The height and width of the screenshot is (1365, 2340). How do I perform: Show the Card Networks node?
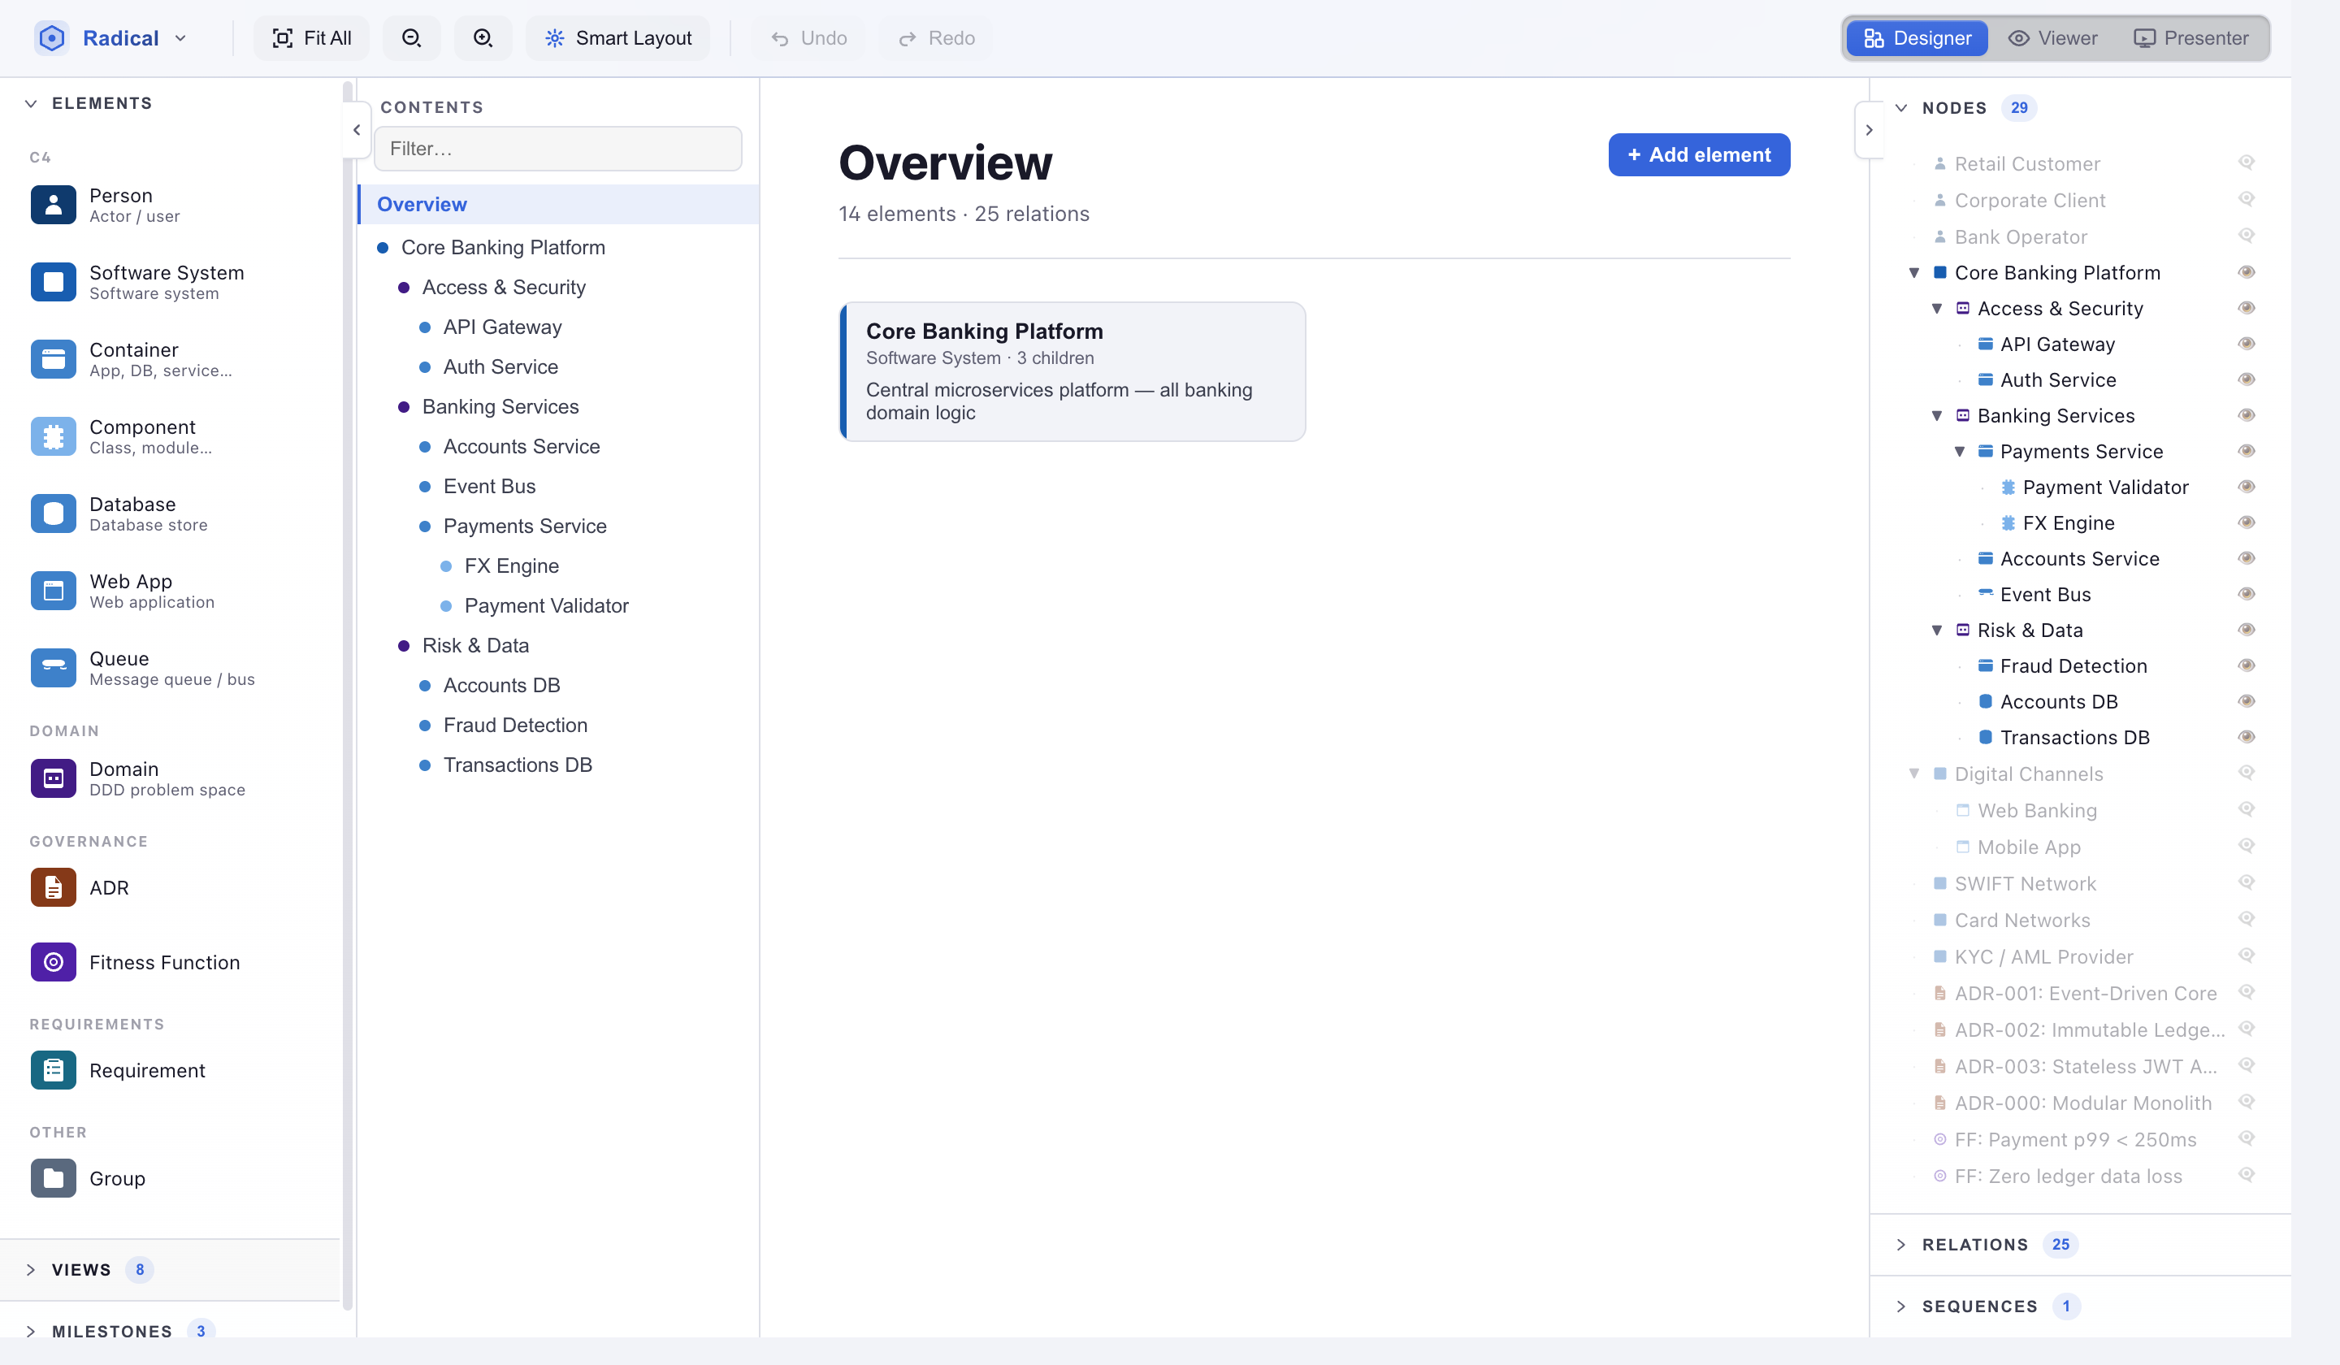tap(2247, 918)
